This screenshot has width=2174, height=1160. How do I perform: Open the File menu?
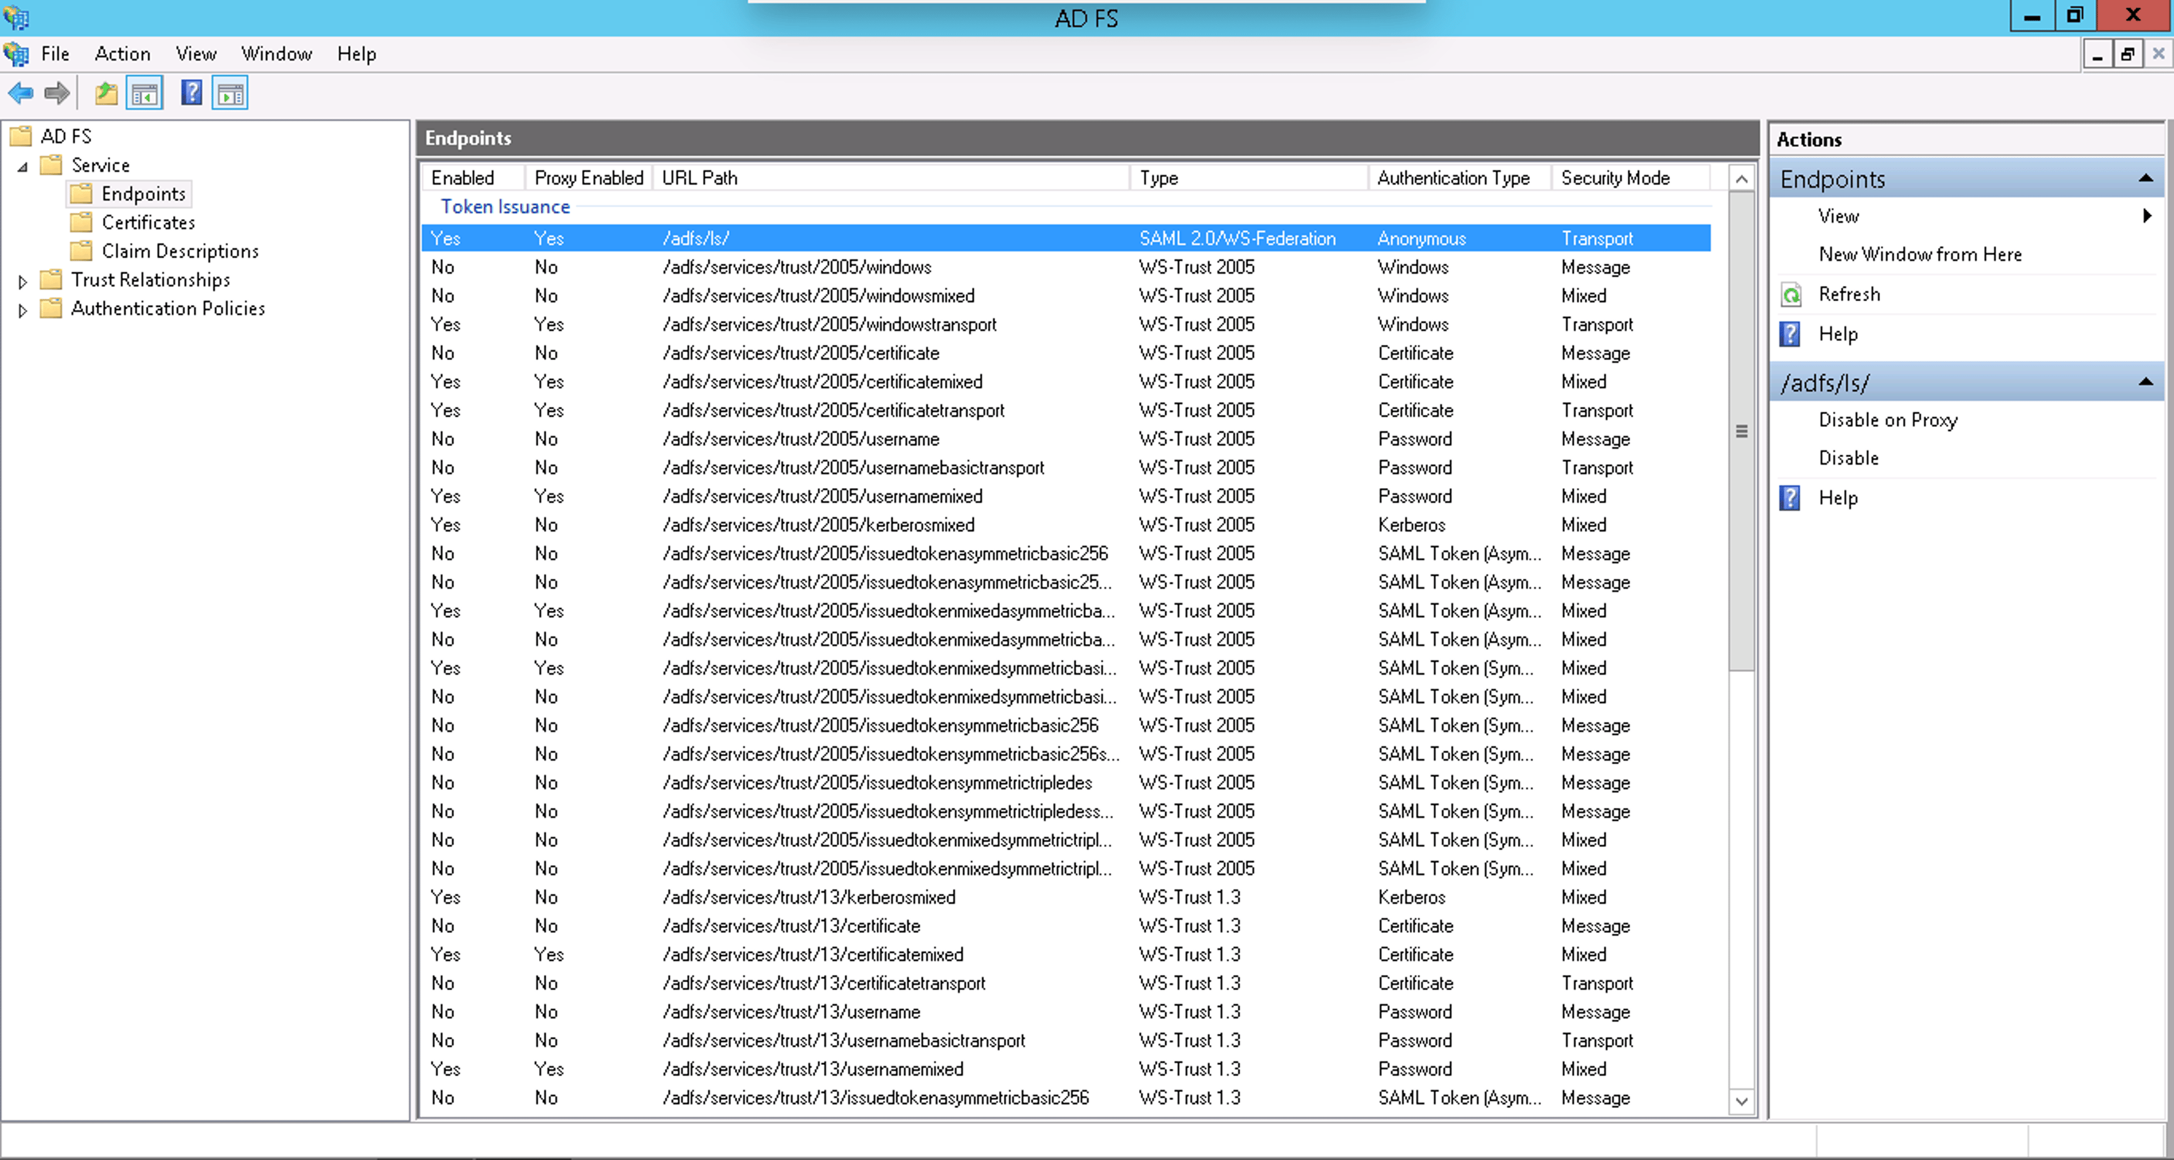pyautogui.click(x=55, y=54)
